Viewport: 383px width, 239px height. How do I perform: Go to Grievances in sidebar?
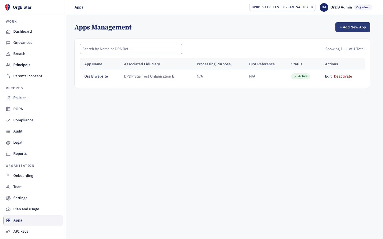[33, 42]
